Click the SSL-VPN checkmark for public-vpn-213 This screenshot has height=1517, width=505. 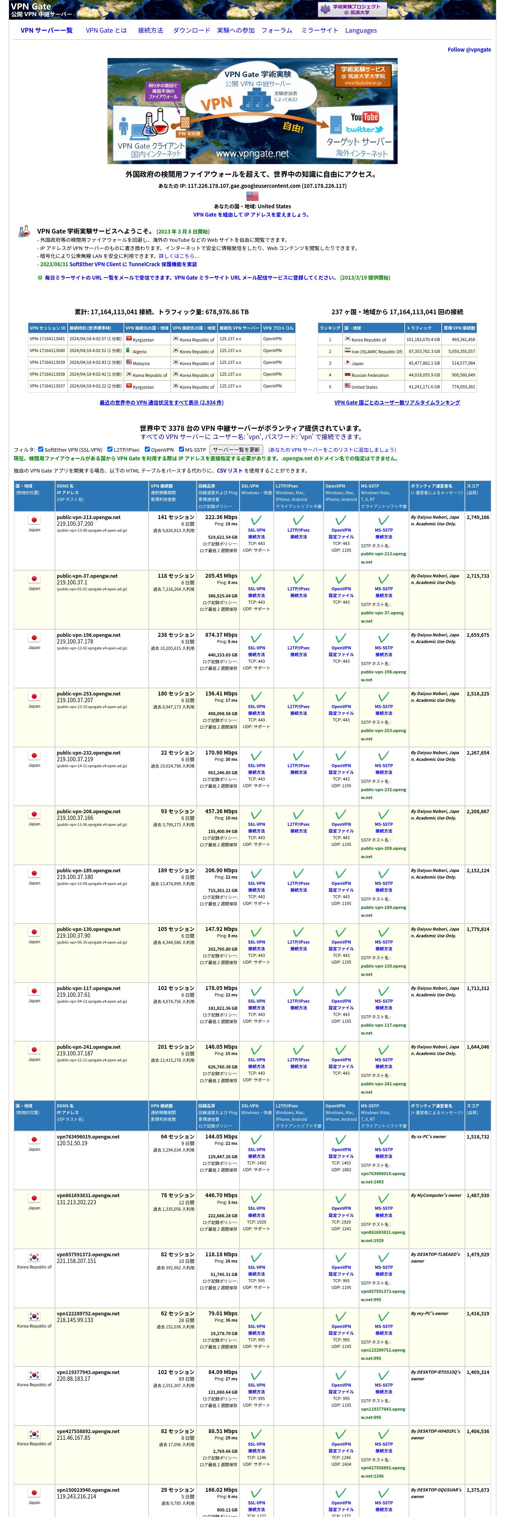(x=256, y=521)
